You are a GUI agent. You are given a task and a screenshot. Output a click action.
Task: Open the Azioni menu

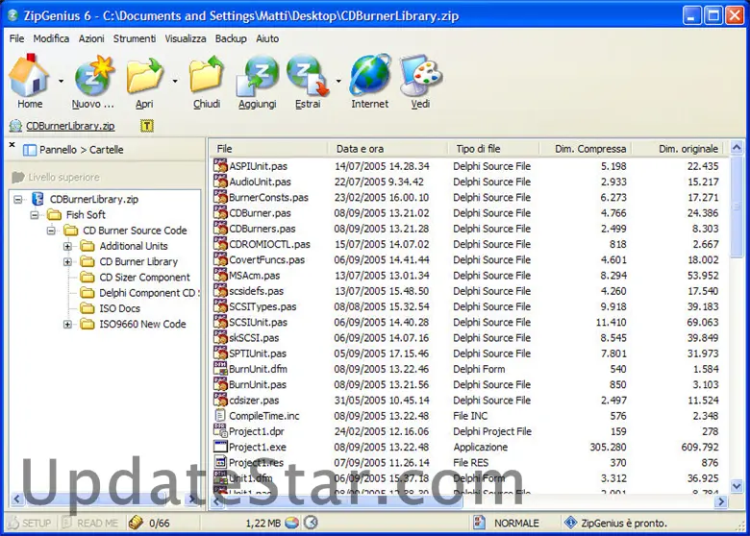coord(91,38)
